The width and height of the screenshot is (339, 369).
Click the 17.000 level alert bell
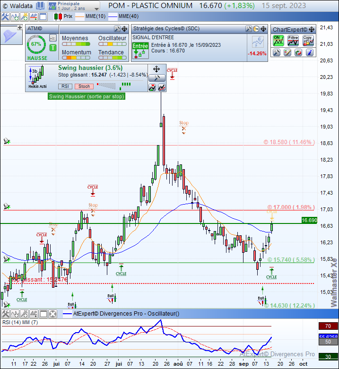tap(7, 206)
